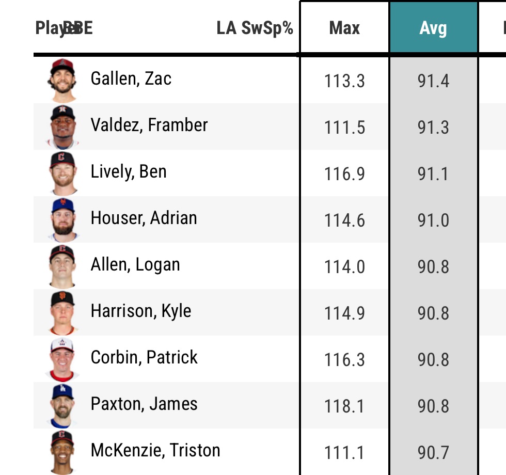The height and width of the screenshot is (475, 506).
Task: Click Framber Valdez's headshot photo
Action: (x=63, y=126)
